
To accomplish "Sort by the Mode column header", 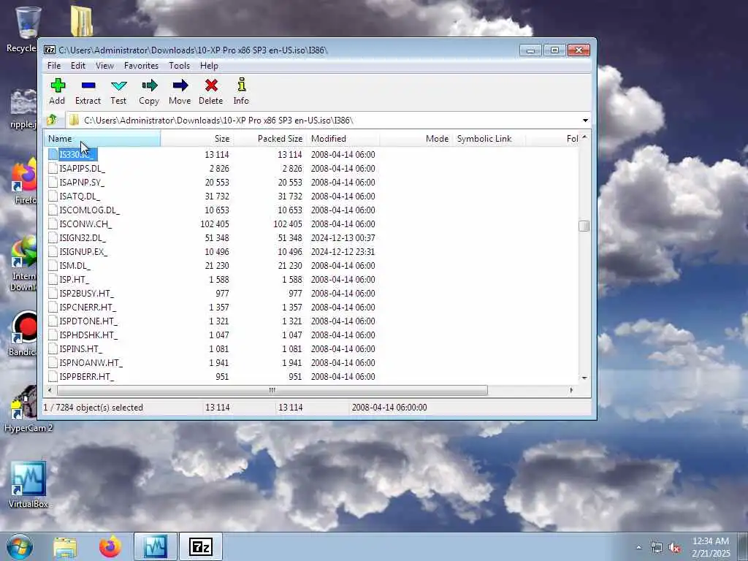I will (x=416, y=138).
